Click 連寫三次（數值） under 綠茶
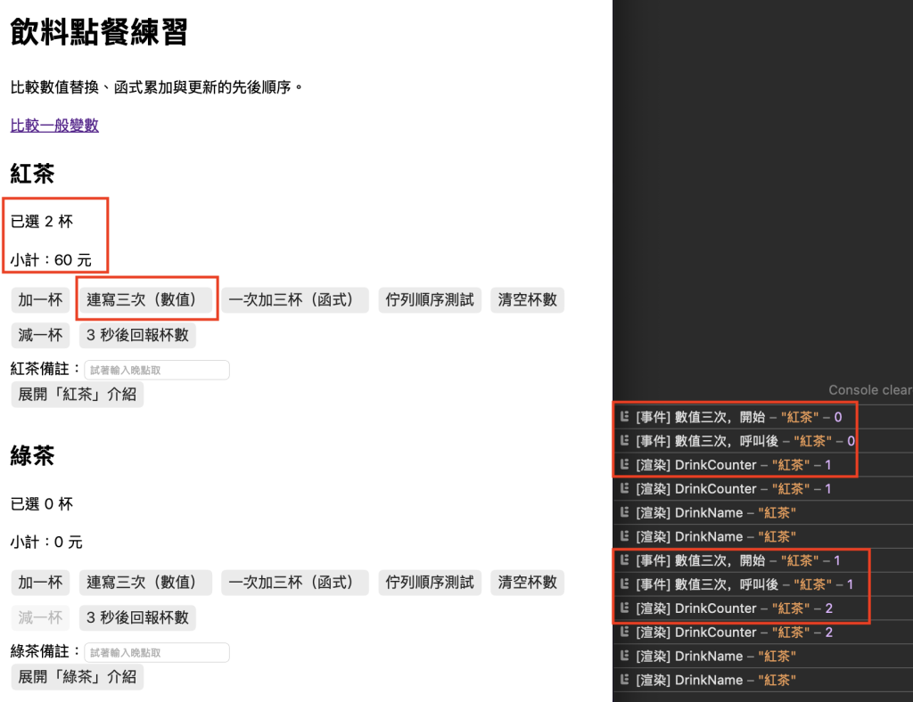This screenshot has height=702, width=913. tap(145, 583)
